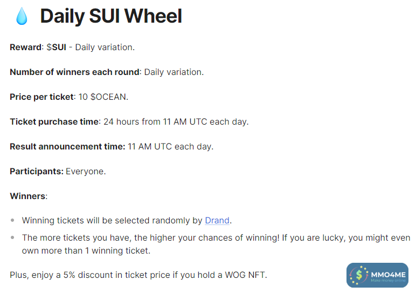Click the bullet dot before "Winning tickets"
416x293 pixels.
pos(13,221)
